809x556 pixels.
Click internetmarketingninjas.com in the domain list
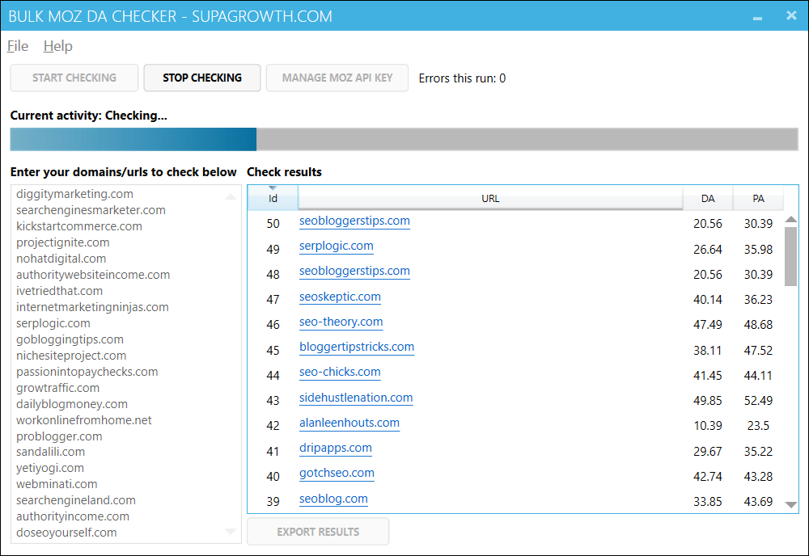pyautogui.click(x=92, y=307)
